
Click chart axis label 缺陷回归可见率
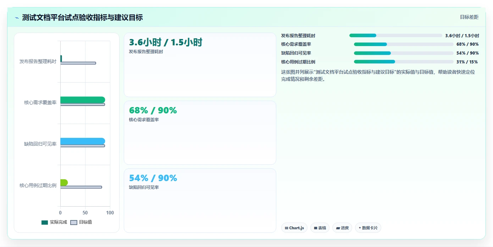tap(40, 144)
